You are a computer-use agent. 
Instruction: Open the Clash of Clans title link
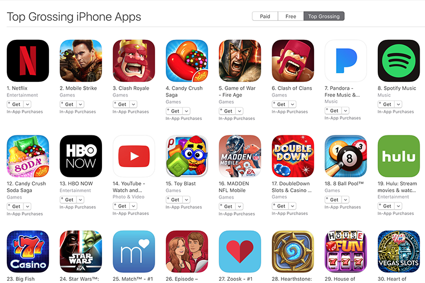pos(292,88)
